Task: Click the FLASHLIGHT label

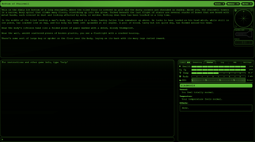Action: (x=239, y=30)
